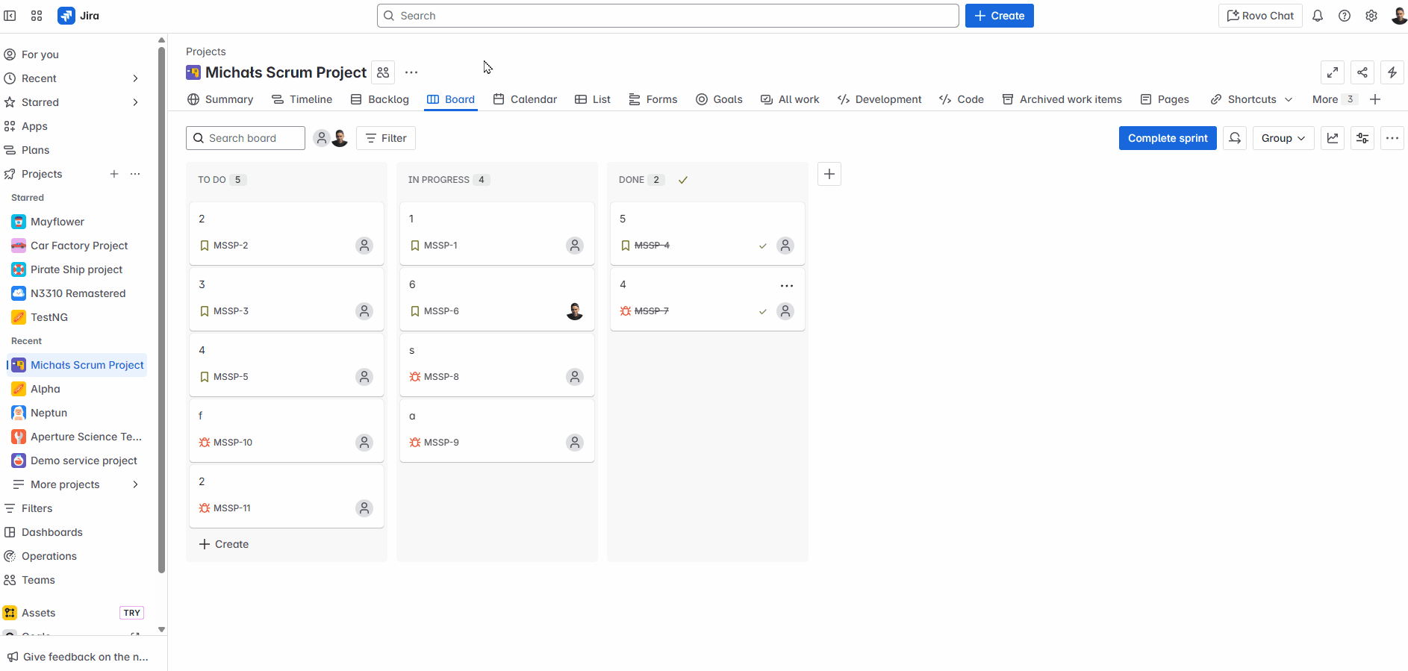1408x671 pixels.
Task: Create a work item in To Do column
Action: [224, 544]
